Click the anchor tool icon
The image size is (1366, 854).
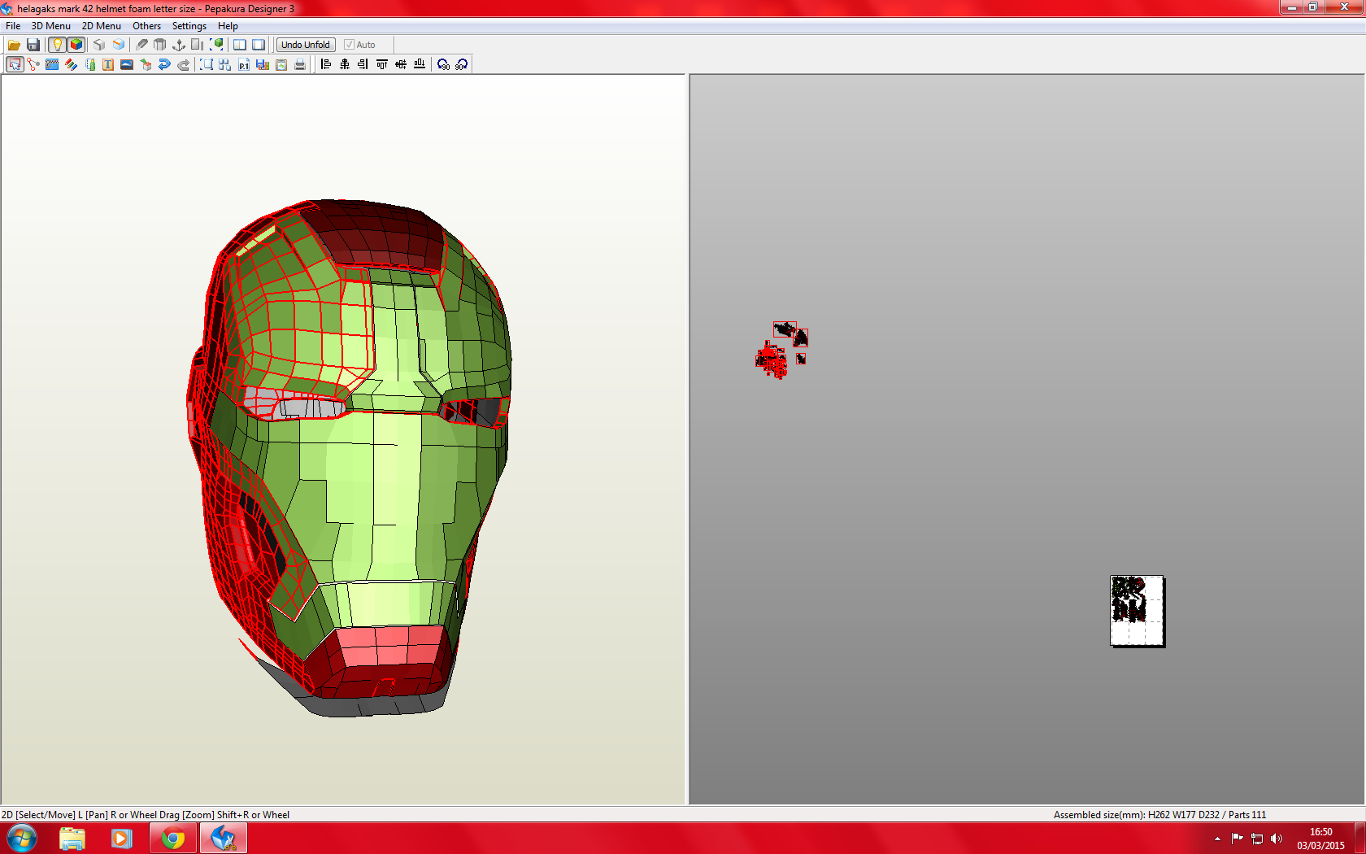[x=179, y=45]
